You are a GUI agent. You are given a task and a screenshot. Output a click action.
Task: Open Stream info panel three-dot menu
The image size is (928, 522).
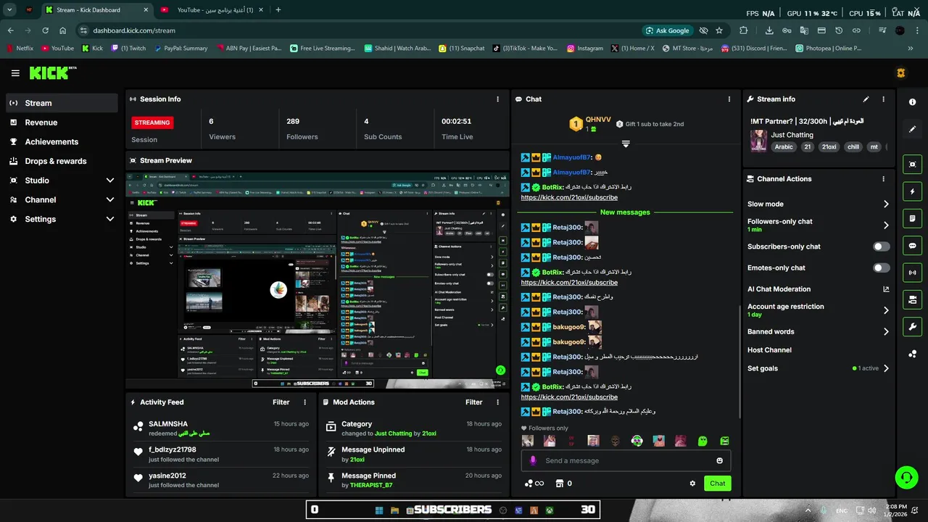click(x=883, y=99)
